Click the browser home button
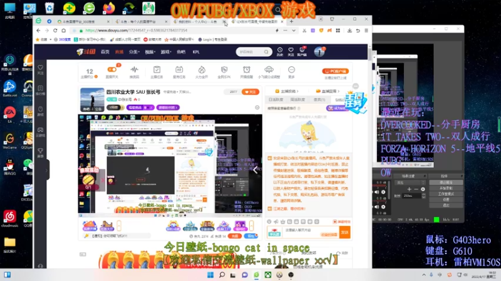Screen dimensions: 501x281 (x=64, y=30)
